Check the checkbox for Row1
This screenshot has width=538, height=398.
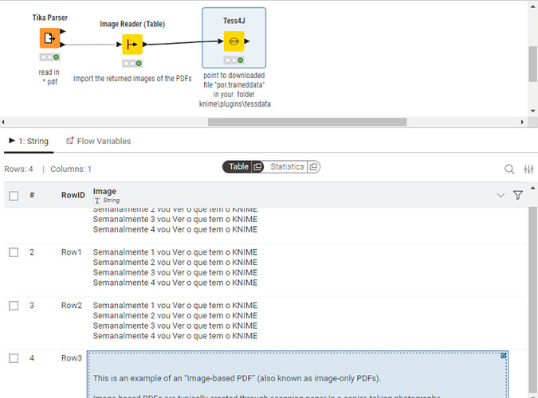(x=14, y=252)
